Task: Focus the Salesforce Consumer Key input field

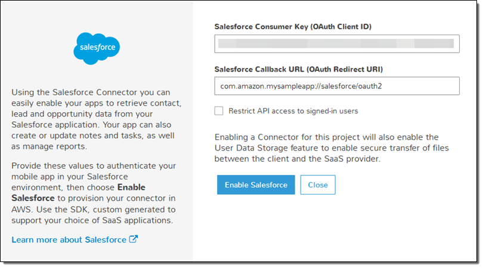Action: tap(337, 44)
